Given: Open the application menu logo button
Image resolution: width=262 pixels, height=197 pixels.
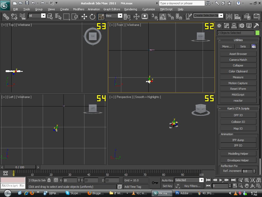Looking at the screenshot, I should click(x=5, y=5).
